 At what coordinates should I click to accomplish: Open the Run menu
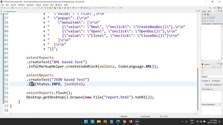pyautogui.click(x=52, y=5)
